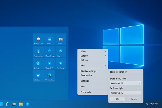
Task: Open the Feedback Hub tile
Action: 38,51
